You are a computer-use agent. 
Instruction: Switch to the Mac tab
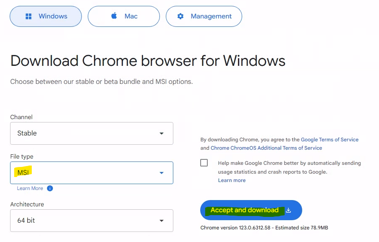click(x=124, y=16)
